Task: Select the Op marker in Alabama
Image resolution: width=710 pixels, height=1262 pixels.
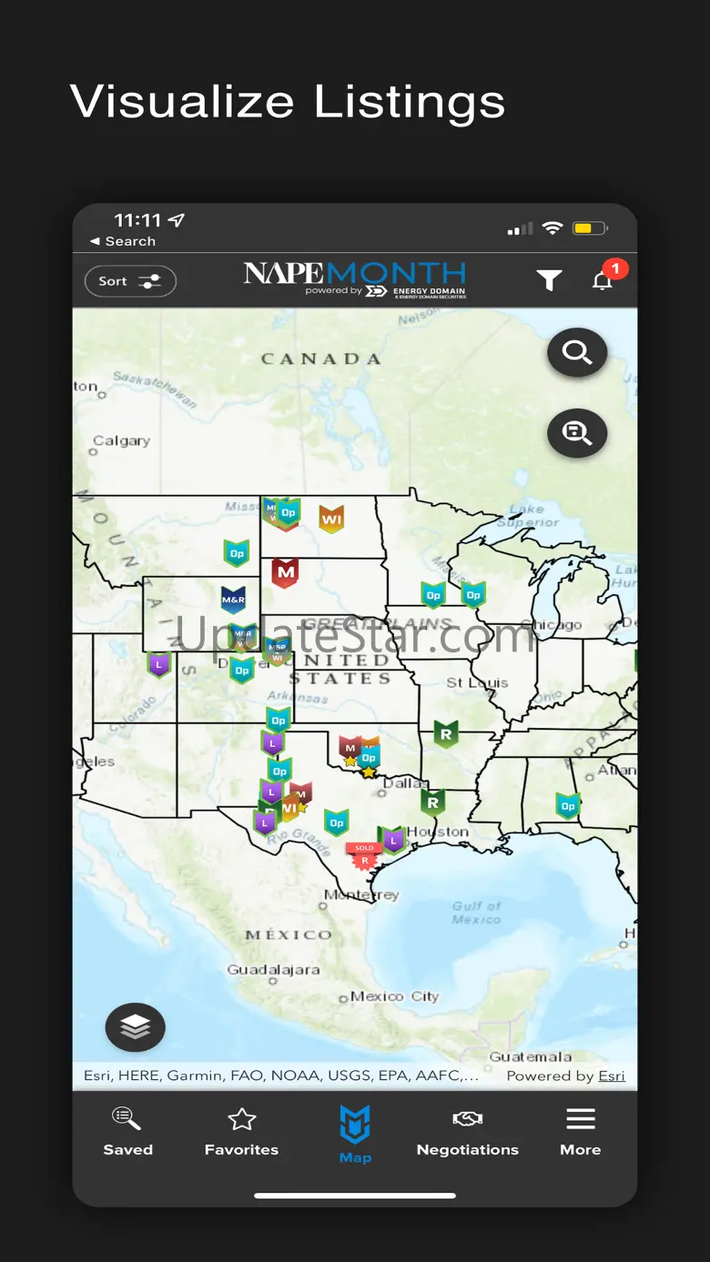Action: 568,805
